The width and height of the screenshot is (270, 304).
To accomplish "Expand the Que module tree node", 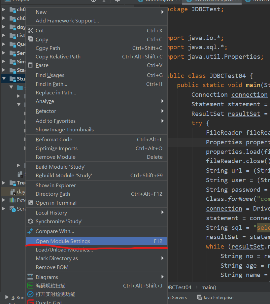I will click(4, 44).
